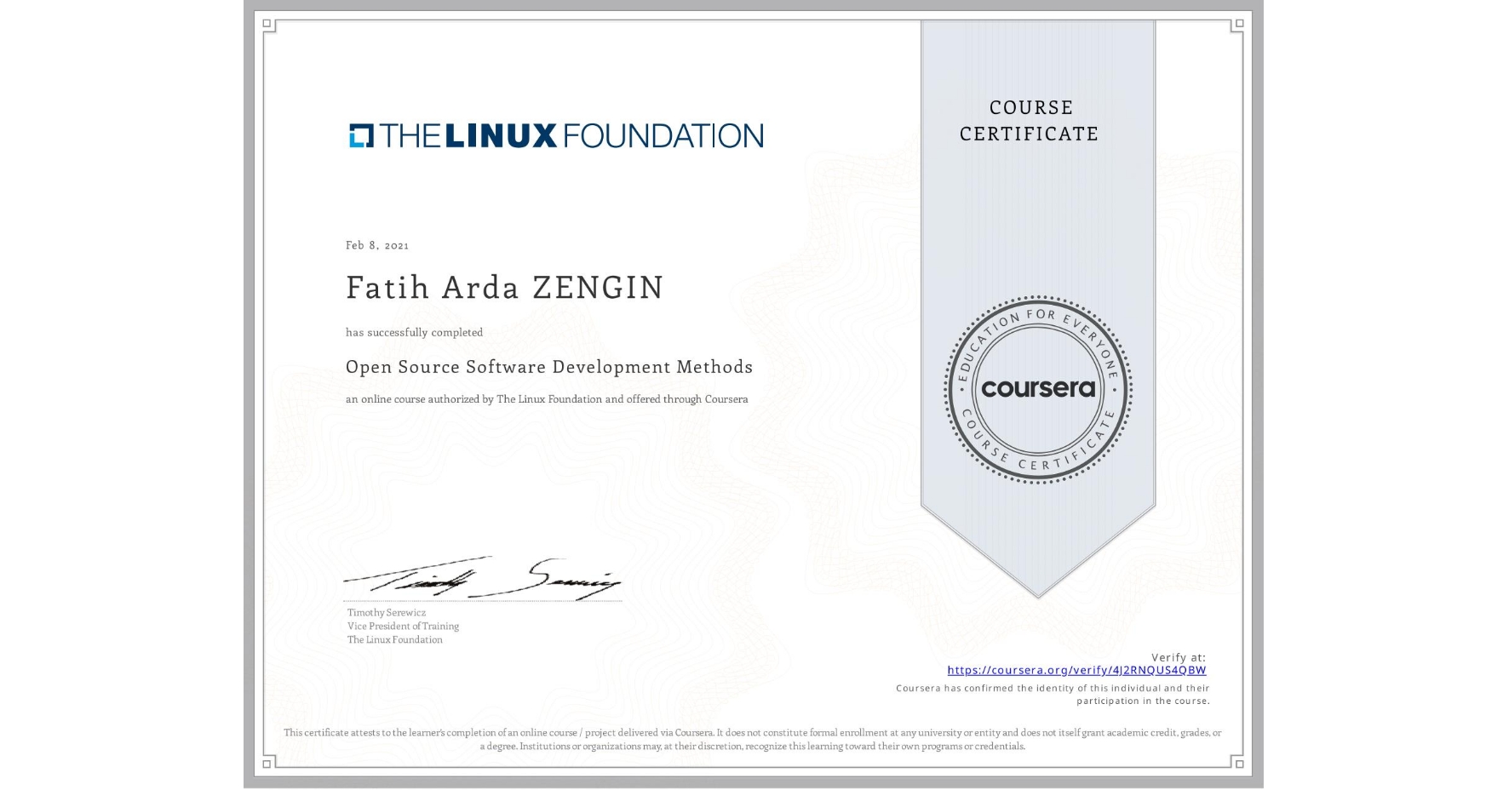
Task: Click the identity confirmation statement text
Action: pyautogui.click(x=1052, y=691)
